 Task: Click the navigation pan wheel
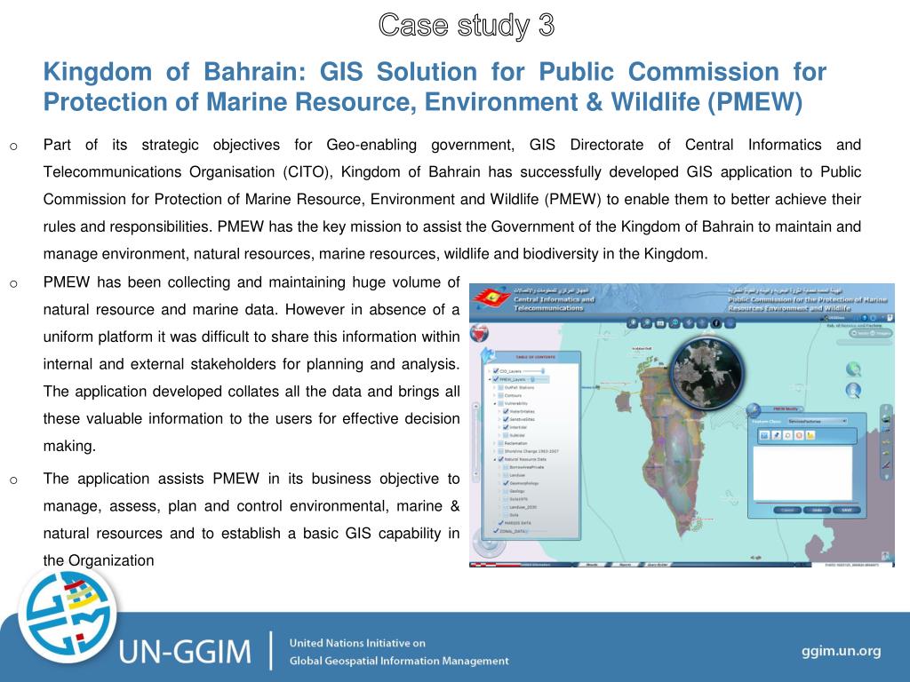490,544
